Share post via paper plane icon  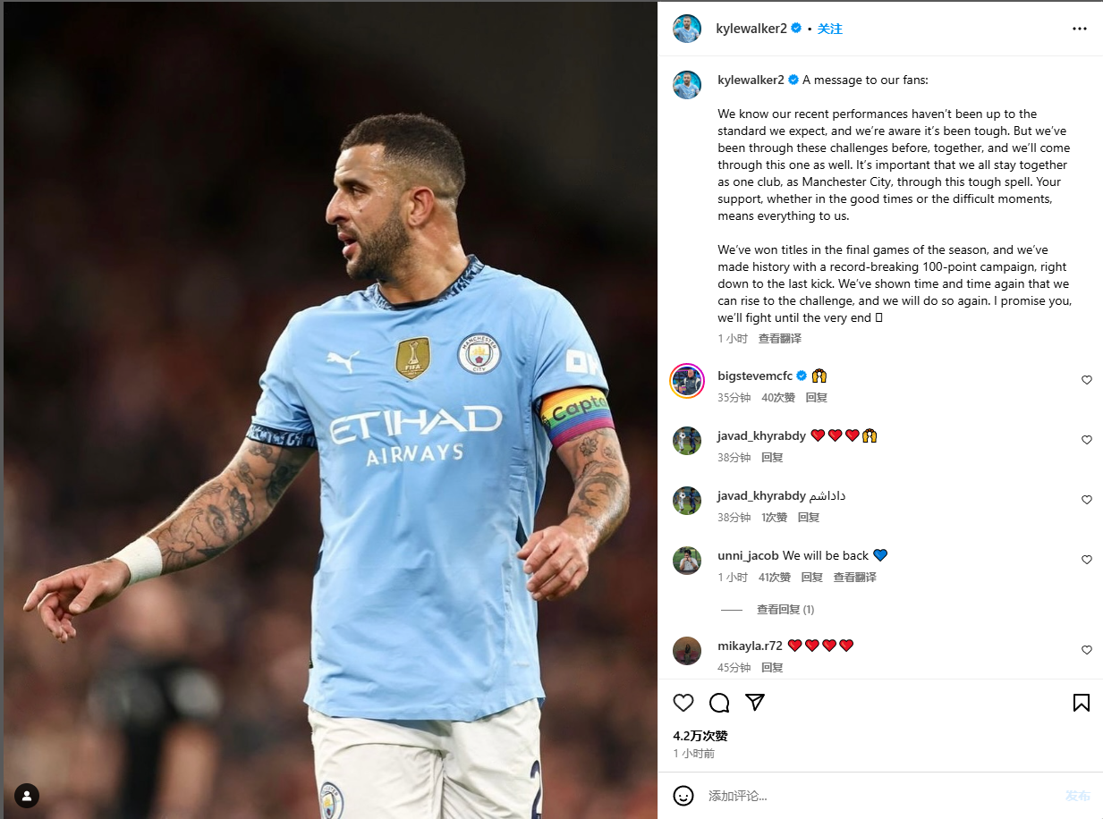[755, 703]
